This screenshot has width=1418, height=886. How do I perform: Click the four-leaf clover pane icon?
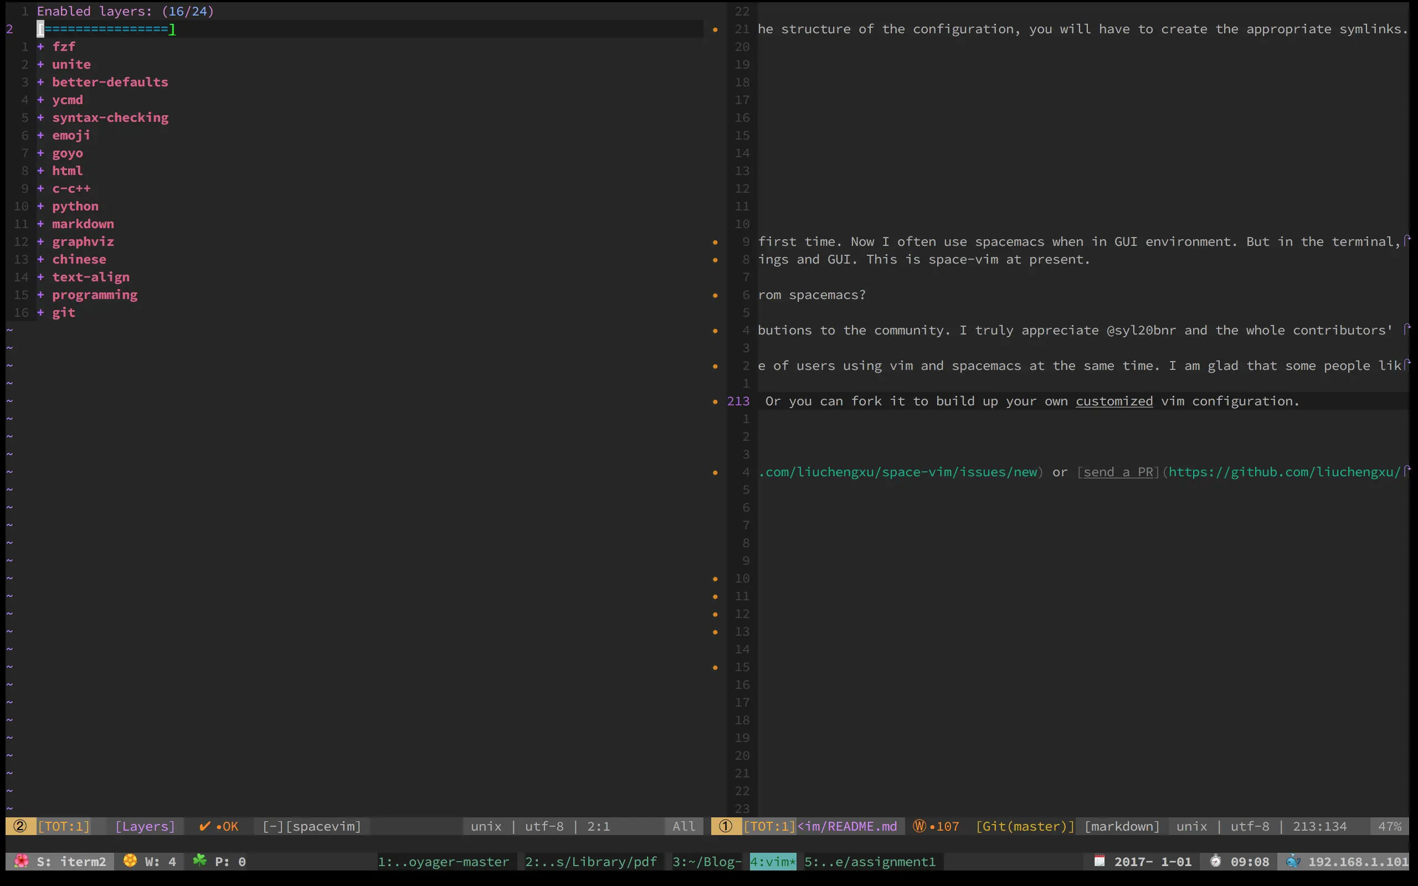tap(200, 861)
